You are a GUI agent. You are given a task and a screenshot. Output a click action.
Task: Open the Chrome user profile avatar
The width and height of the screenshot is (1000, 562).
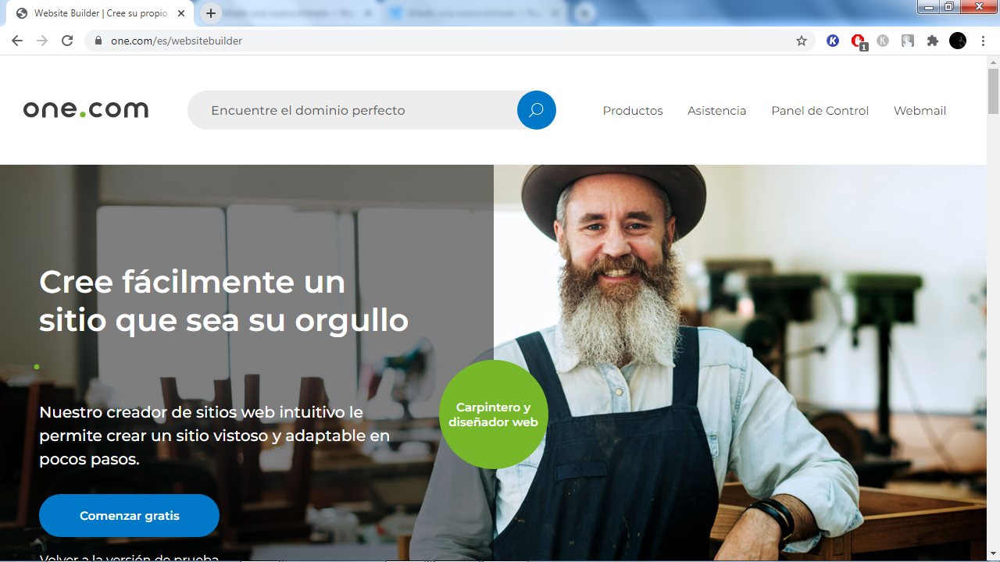click(x=957, y=41)
